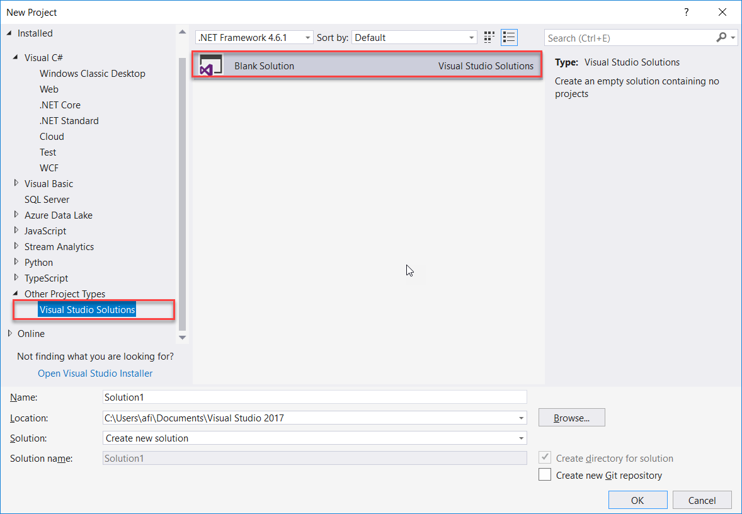Expand the Stream Analytics node

pos(16,246)
